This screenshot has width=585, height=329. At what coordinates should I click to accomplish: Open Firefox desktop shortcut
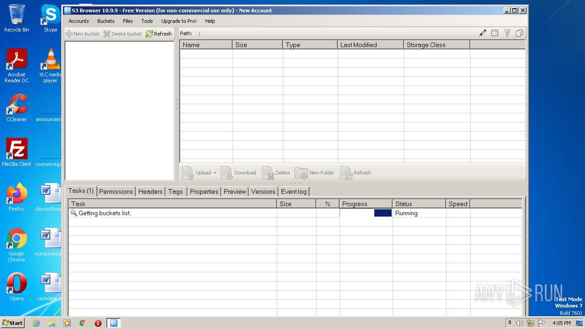tap(16, 197)
